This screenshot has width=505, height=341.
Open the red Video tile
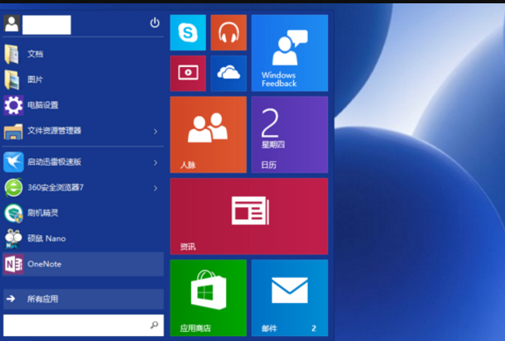pyautogui.click(x=188, y=74)
